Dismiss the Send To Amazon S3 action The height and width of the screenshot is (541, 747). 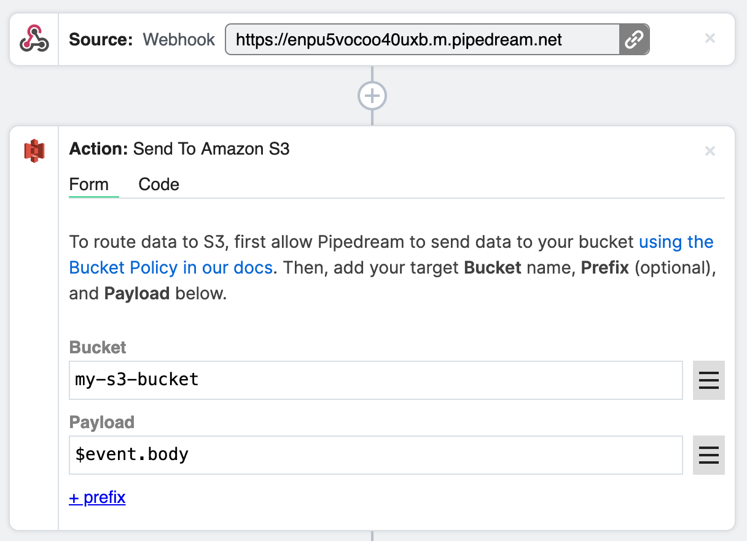(710, 151)
